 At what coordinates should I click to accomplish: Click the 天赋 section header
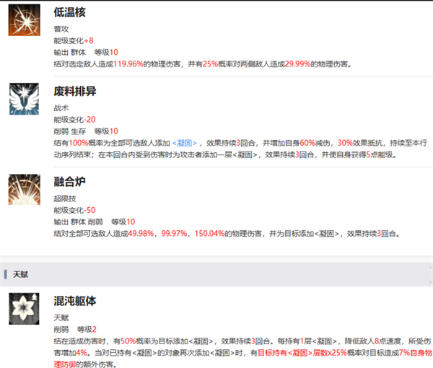[x=20, y=275]
